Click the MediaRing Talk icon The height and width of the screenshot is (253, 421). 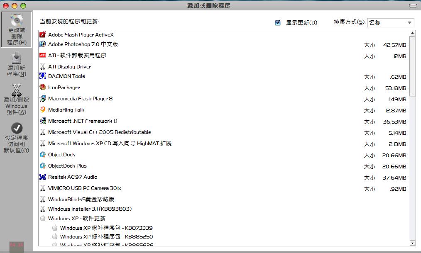point(43,110)
